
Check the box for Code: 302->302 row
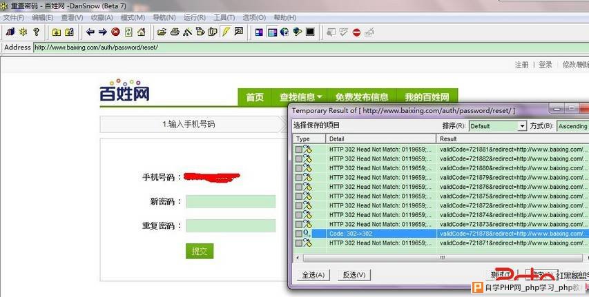(x=298, y=234)
